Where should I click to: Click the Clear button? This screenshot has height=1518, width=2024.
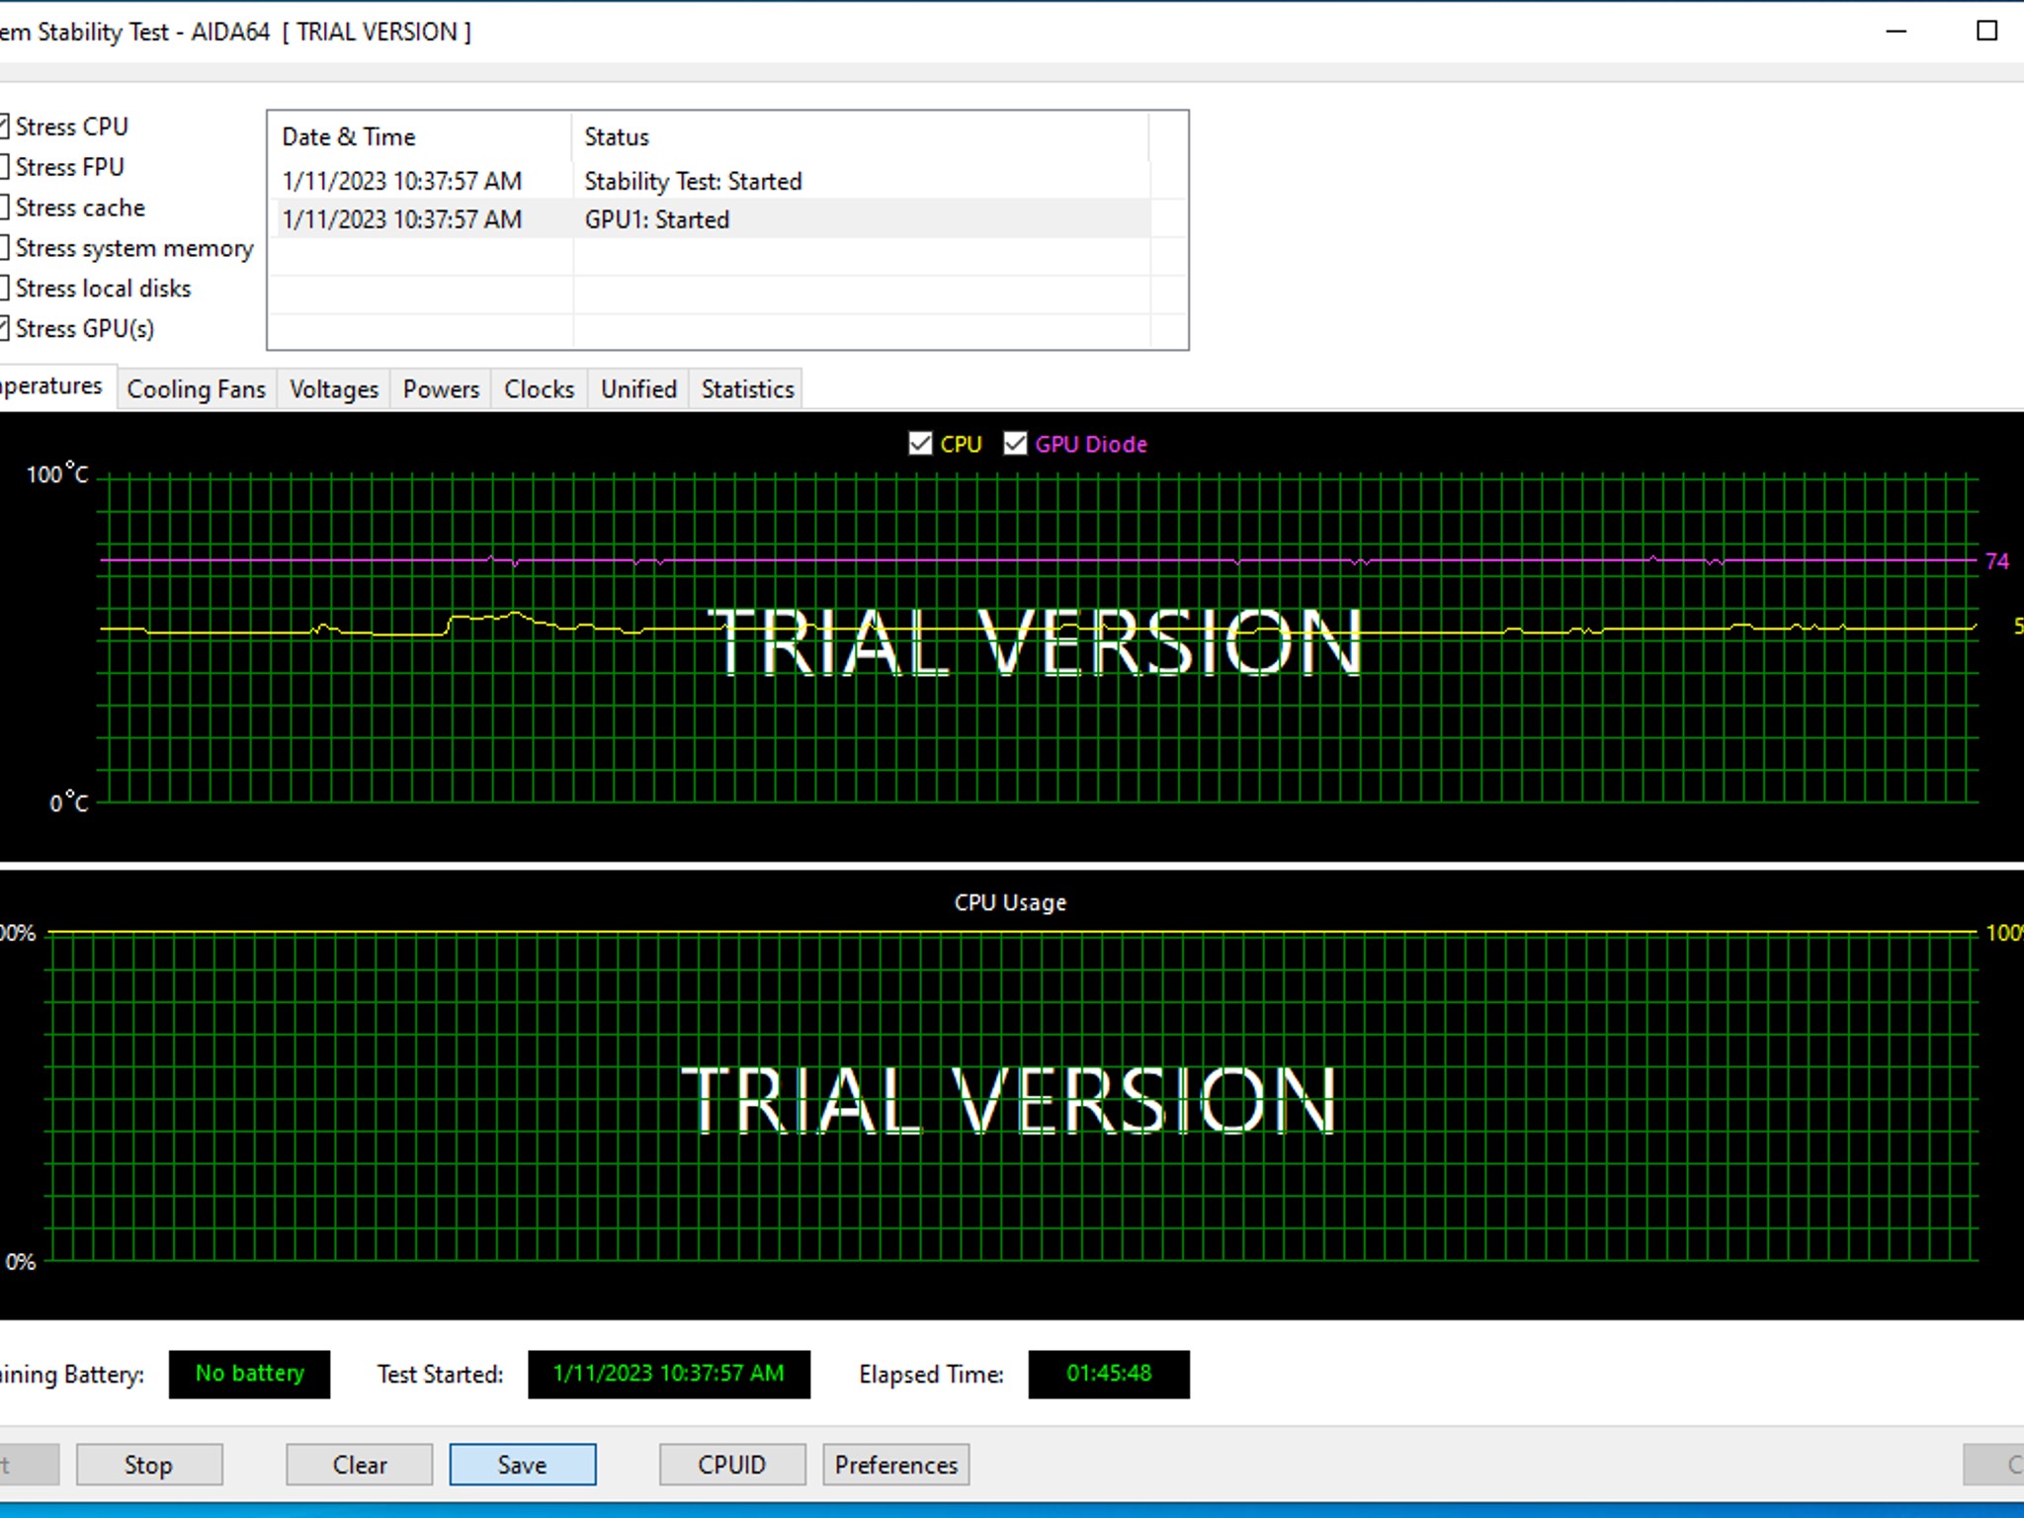360,1465
